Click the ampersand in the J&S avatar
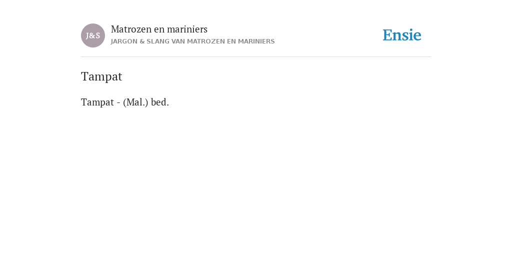Viewport: 512px width, 256px height. click(92, 36)
